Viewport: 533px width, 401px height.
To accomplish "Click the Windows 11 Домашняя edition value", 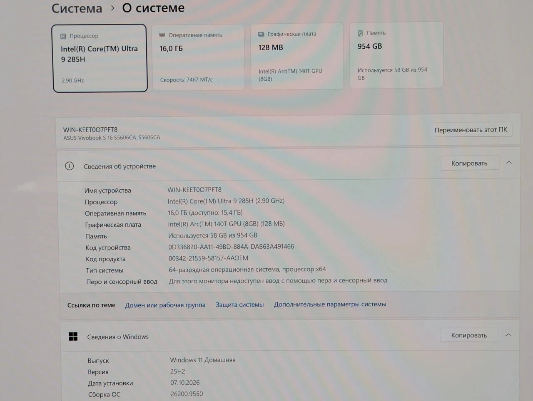I will (203, 360).
